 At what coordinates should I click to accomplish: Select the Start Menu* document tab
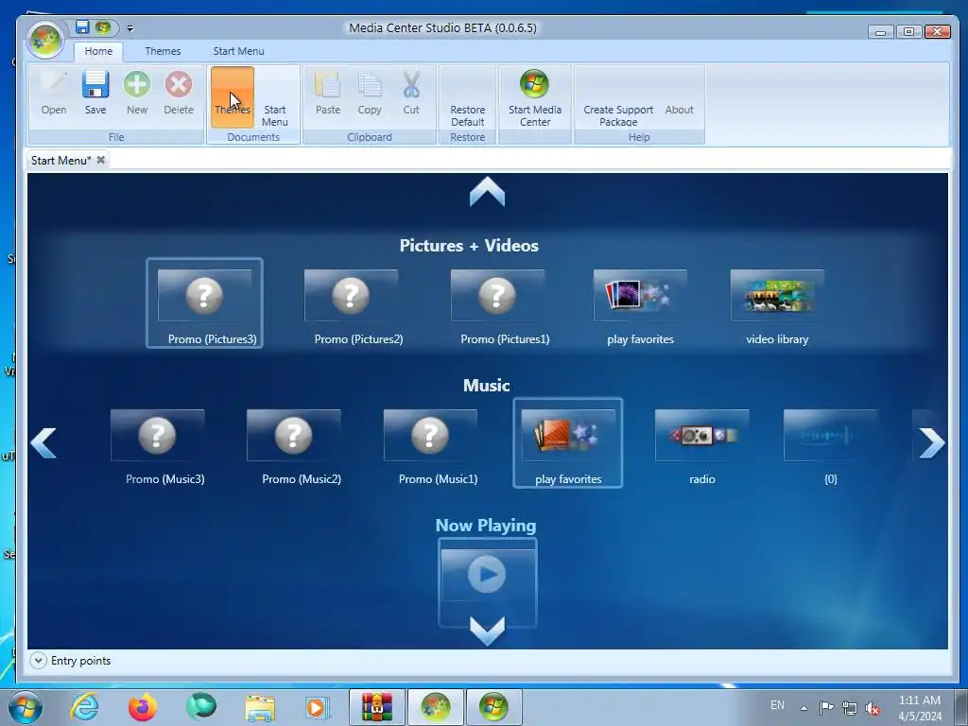pyautogui.click(x=61, y=161)
